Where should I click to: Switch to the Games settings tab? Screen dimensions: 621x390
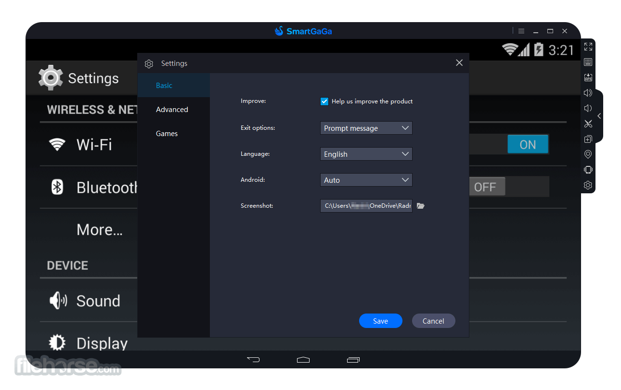(174, 133)
